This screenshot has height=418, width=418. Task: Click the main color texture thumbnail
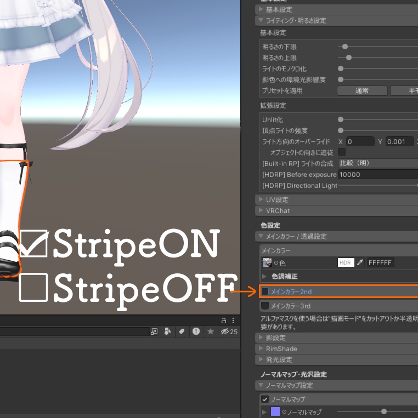(267, 262)
